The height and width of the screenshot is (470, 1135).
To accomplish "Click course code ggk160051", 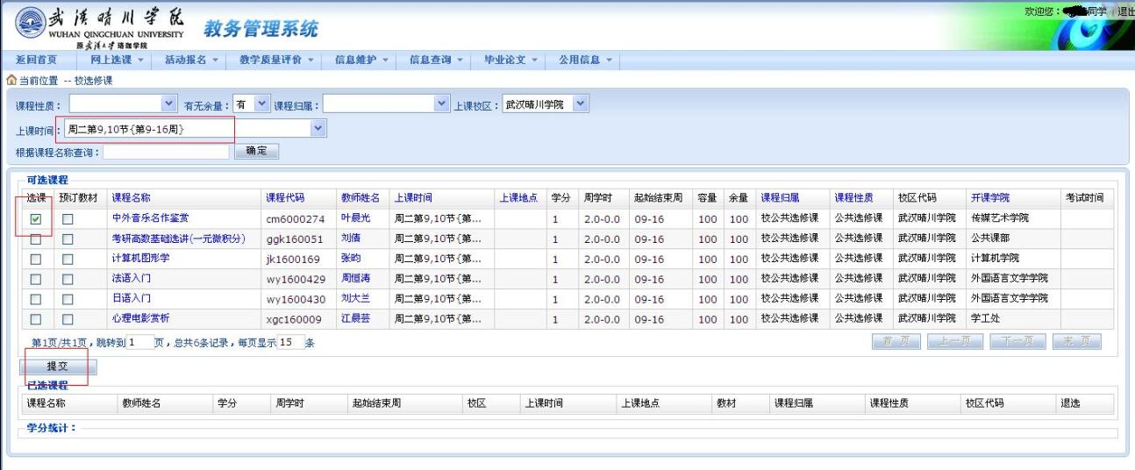I will [x=294, y=239].
